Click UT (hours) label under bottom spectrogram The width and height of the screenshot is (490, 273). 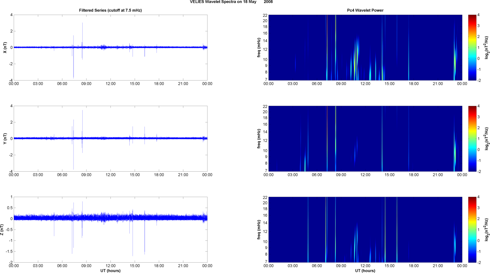365,270
